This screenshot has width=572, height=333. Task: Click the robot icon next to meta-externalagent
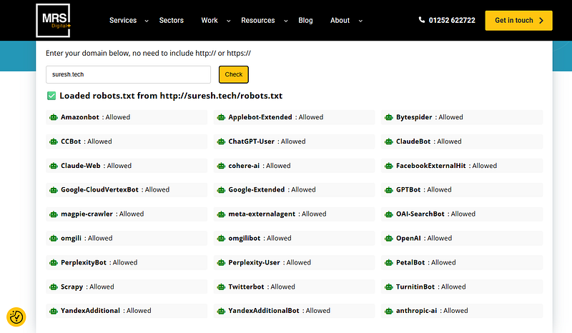click(x=221, y=214)
